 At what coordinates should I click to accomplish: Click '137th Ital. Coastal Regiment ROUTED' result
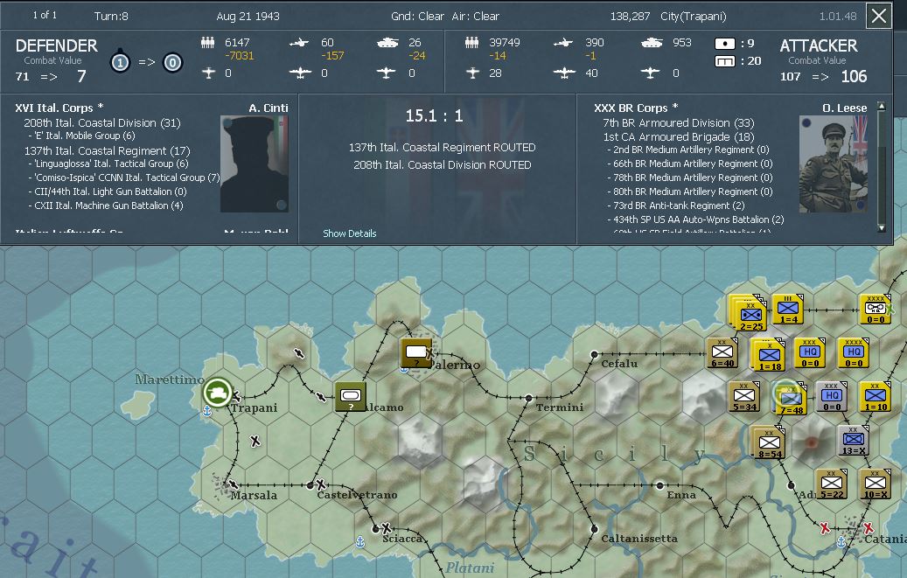coord(442,148)
